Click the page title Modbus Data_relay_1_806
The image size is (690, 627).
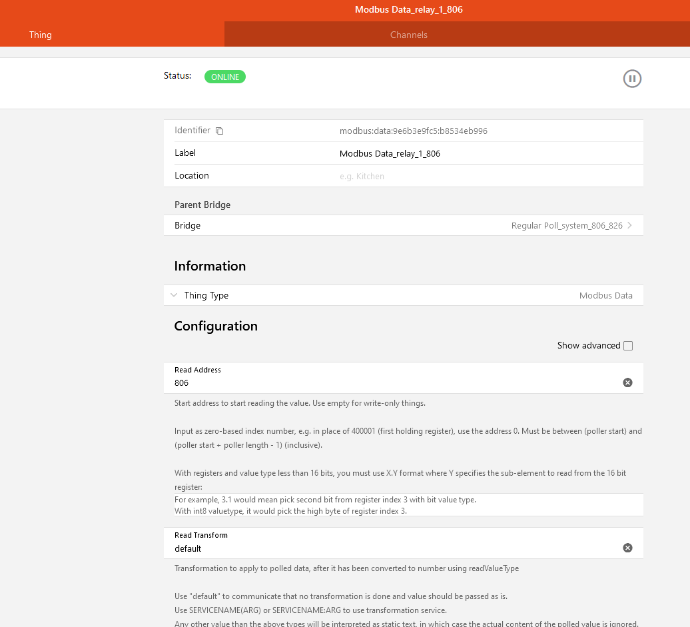pos(408,10)
